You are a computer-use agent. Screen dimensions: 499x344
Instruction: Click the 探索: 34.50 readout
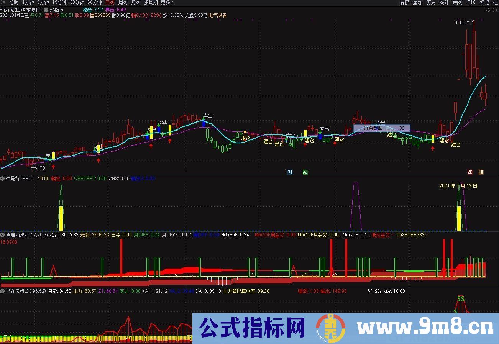coord(59,291)
